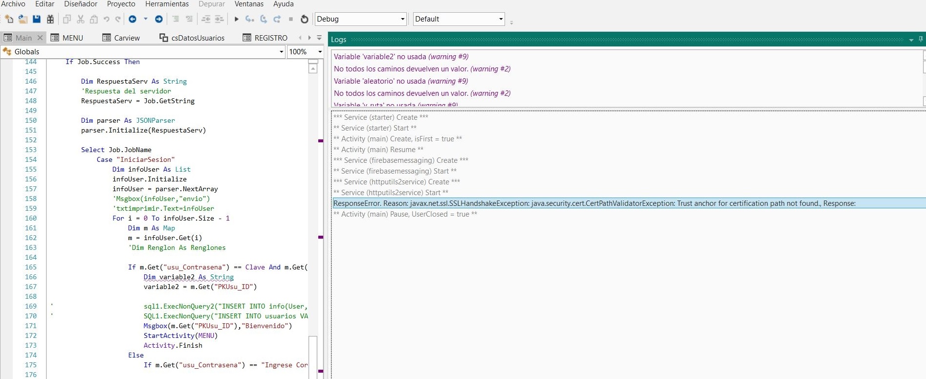Select the 'variable2' no usada warning
This screenshot has height=379, width=926.
[401, 57]
